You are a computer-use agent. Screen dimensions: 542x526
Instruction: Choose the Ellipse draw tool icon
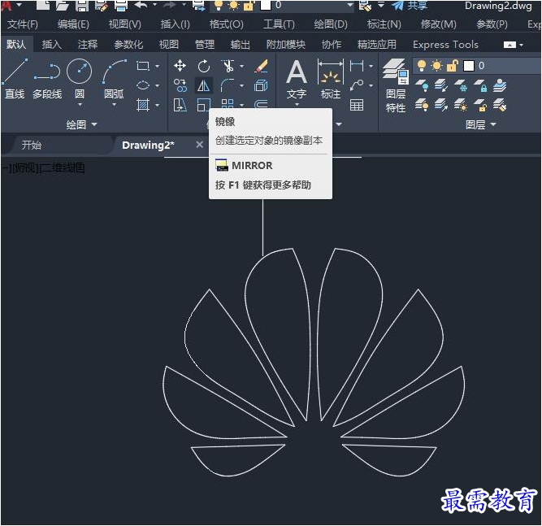pos(143,85)
